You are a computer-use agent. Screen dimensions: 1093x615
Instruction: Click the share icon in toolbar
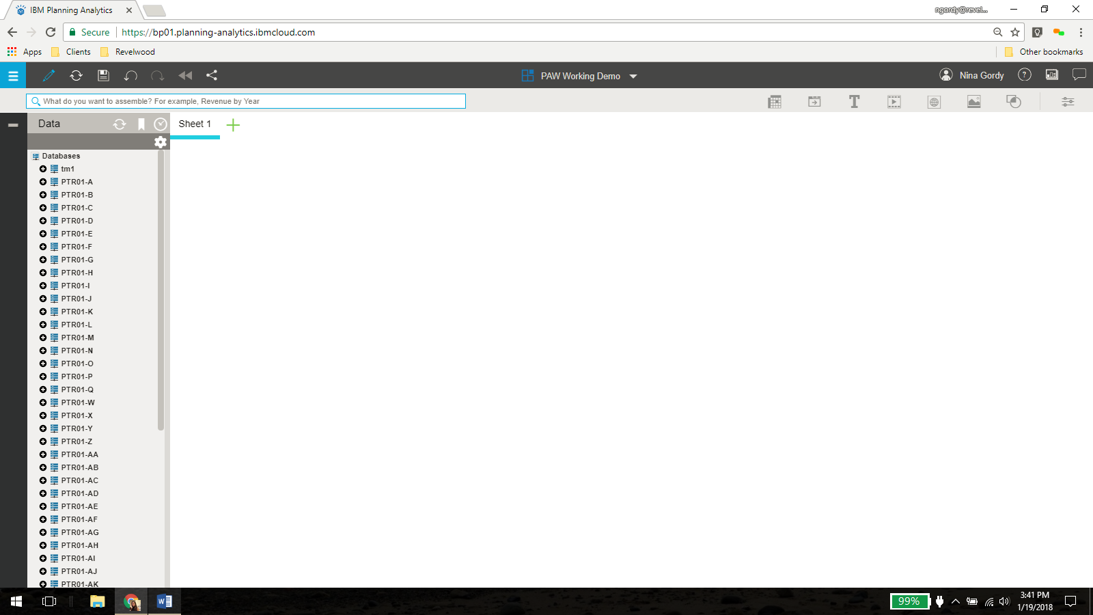[x=212, y=76]
